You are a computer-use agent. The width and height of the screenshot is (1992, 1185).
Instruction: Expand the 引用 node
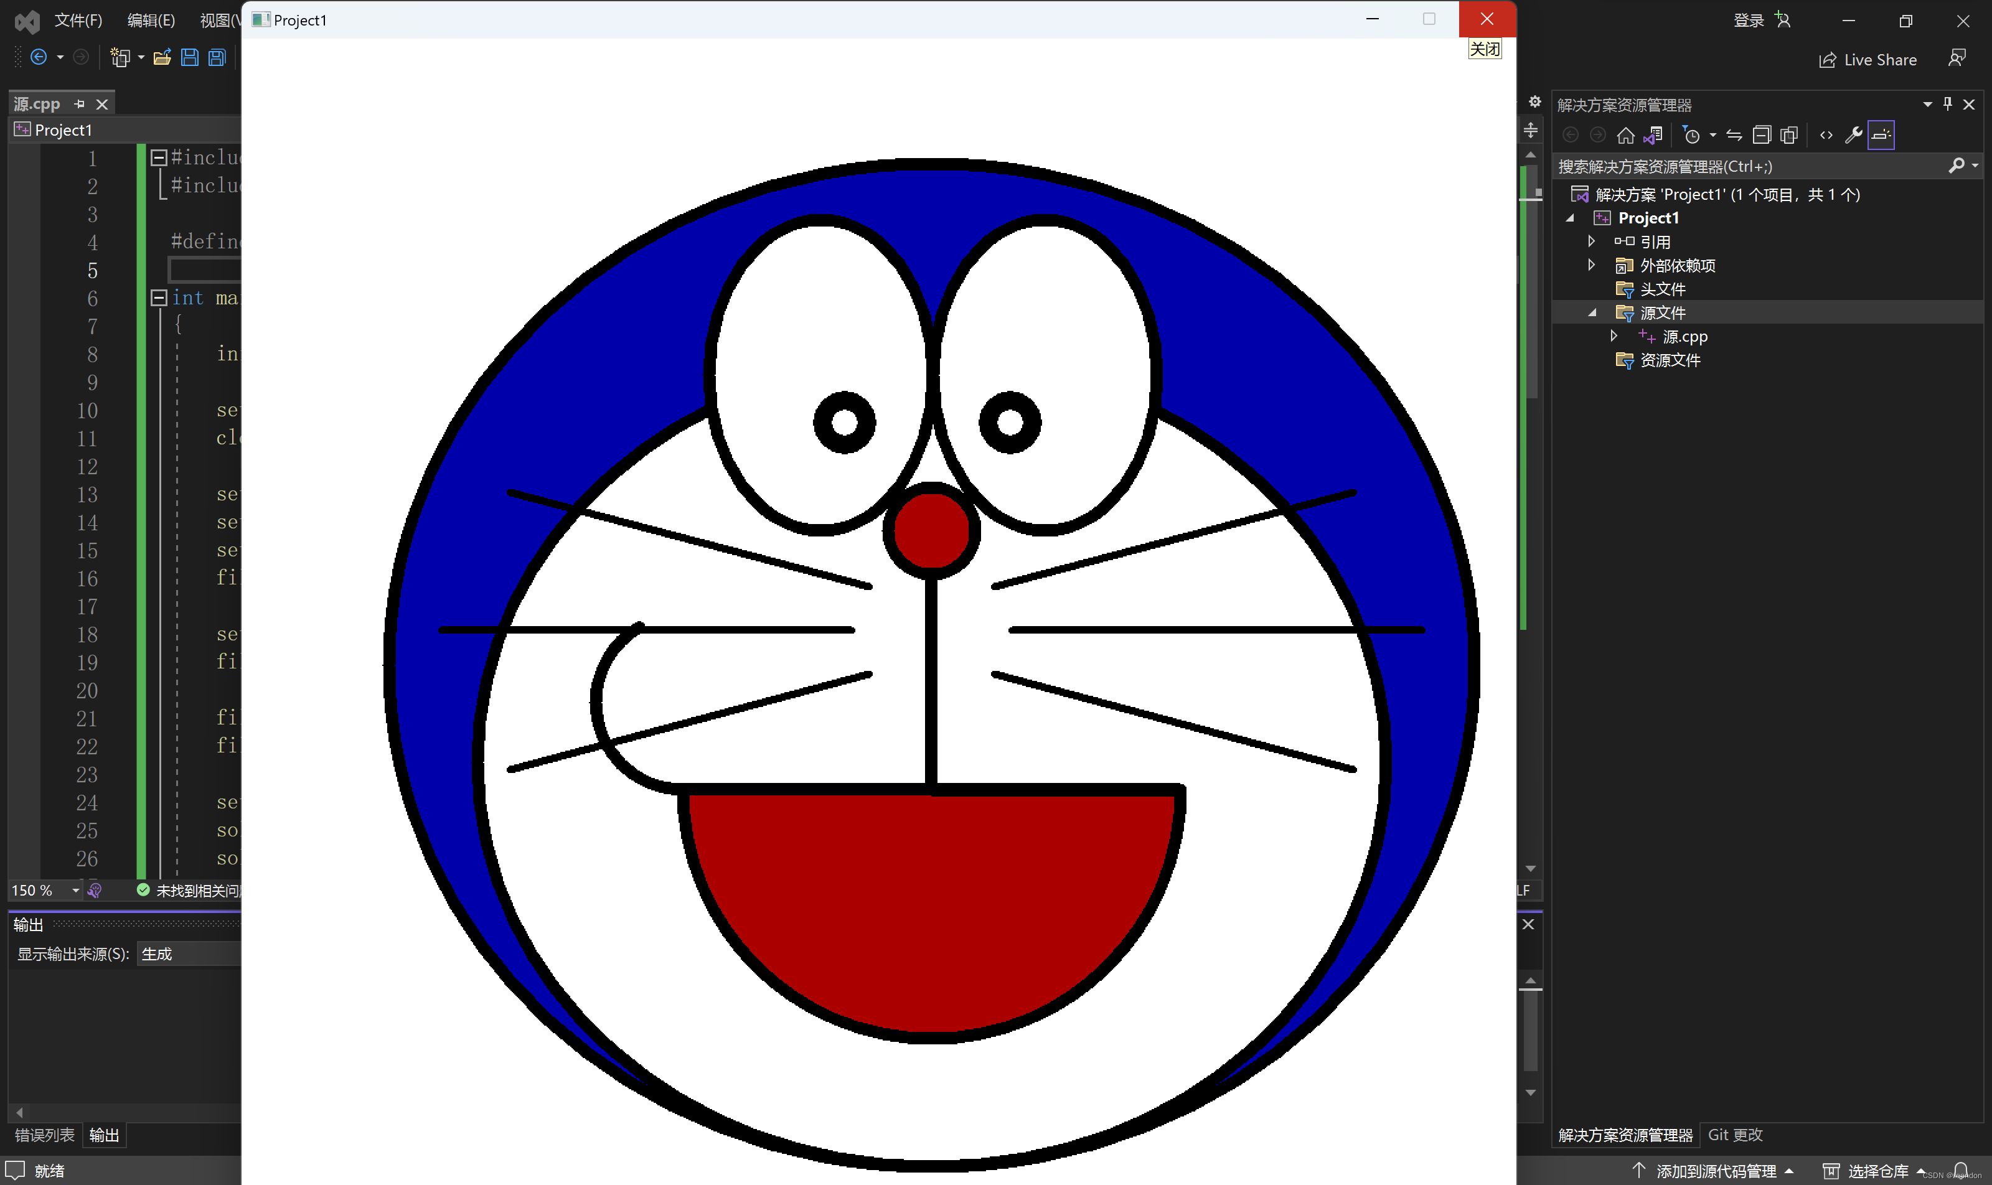point(1591,241)
